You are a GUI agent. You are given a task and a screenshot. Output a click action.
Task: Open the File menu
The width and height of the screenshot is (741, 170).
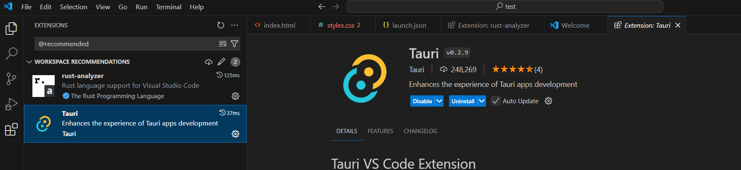pos(27,7)
